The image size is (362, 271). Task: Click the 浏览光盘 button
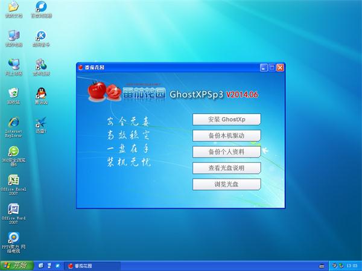[x=226, y=184]
